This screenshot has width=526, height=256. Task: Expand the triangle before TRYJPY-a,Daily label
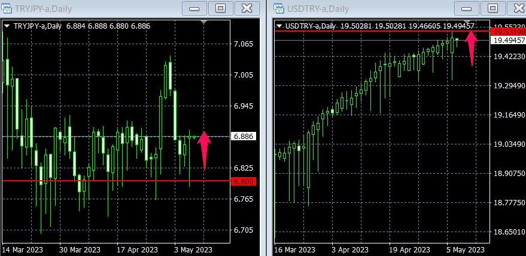(x=7, y=26)
